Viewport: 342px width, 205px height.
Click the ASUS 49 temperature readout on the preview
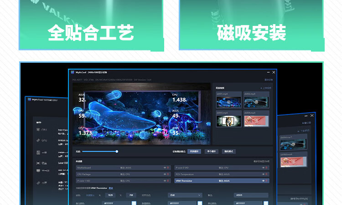[176, 114]
